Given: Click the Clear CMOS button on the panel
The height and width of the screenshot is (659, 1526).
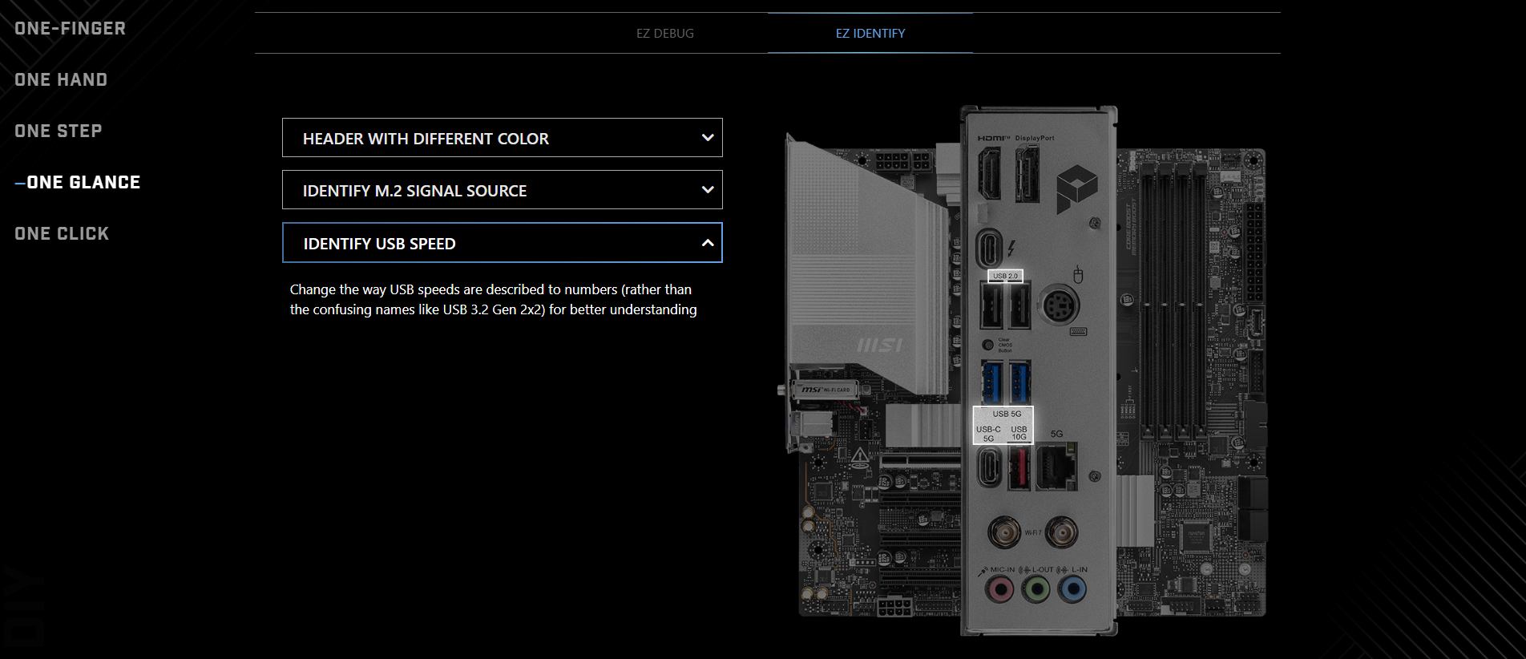Looking at the screenshot, I should click(988, 345).
